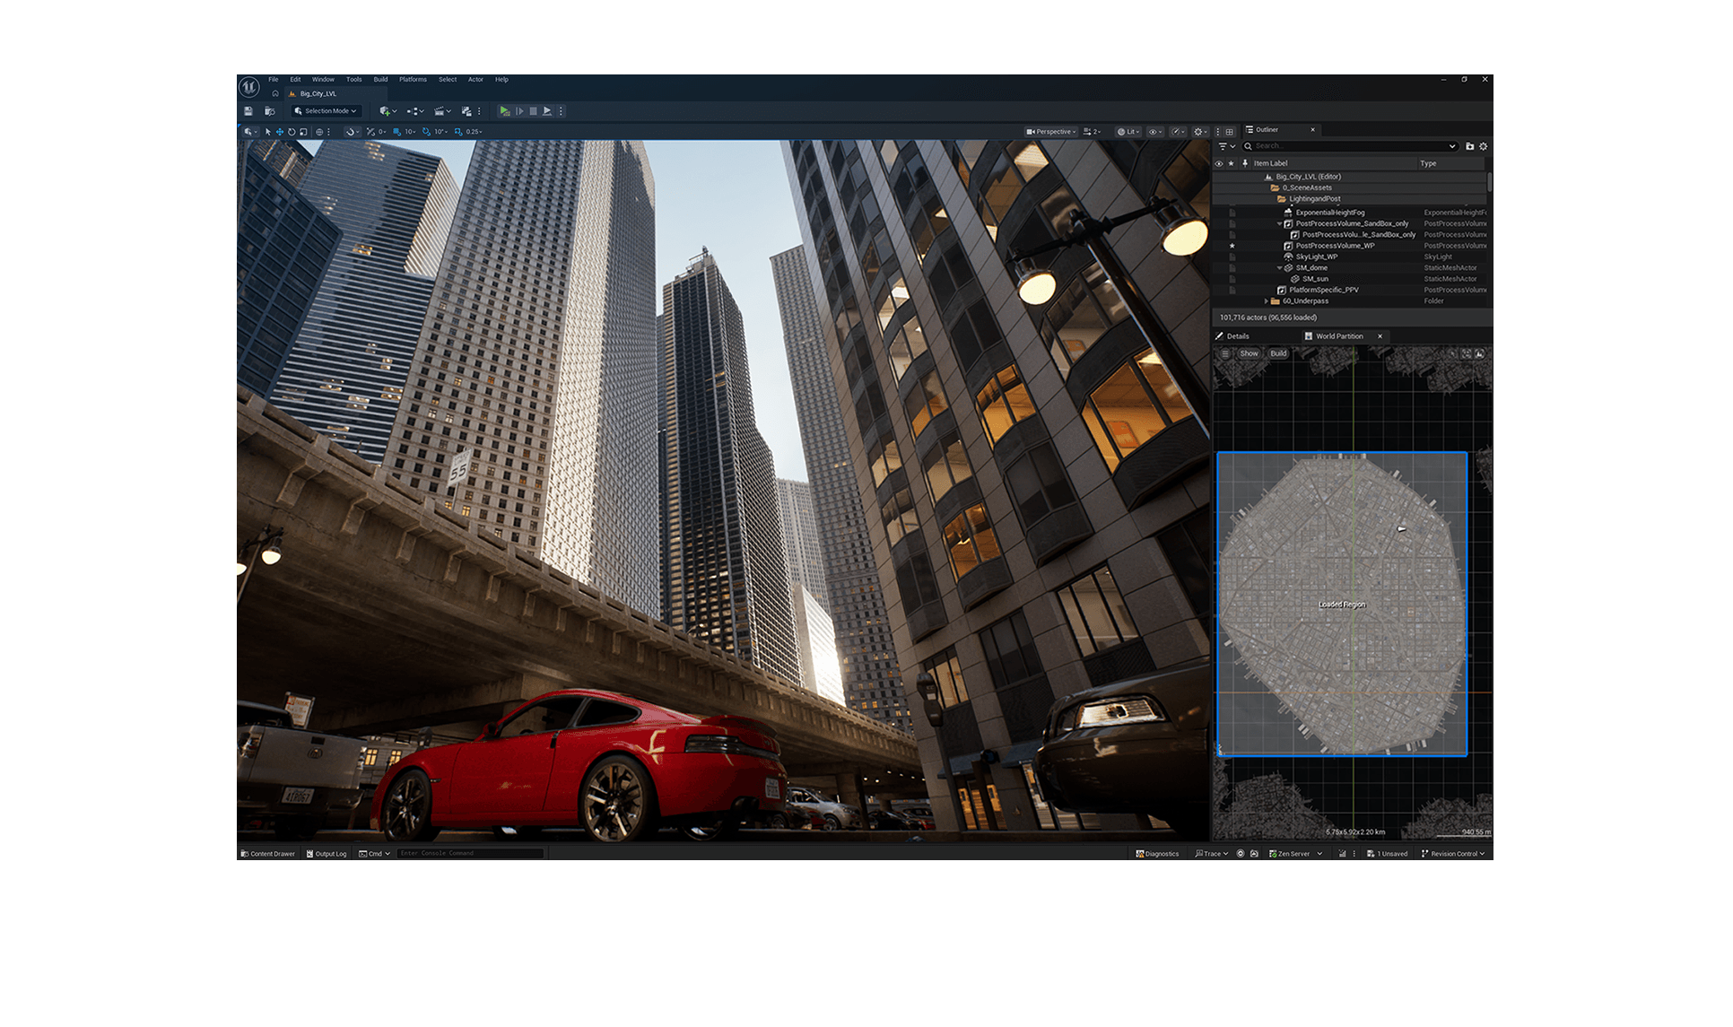1733x1027 pixels.
Task: Open the Perspective viewport dropdown
Action: tap(1051, 132)
